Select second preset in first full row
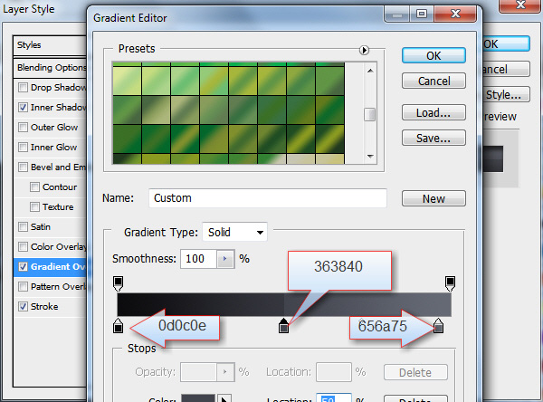The width and height of the screenshot is (543, 402). (156, 81)
